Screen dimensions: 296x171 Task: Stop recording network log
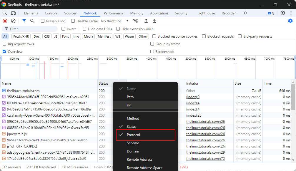(5, 21)
